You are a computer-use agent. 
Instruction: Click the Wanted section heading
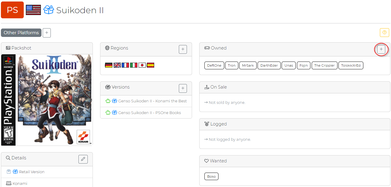click(215, 161)
